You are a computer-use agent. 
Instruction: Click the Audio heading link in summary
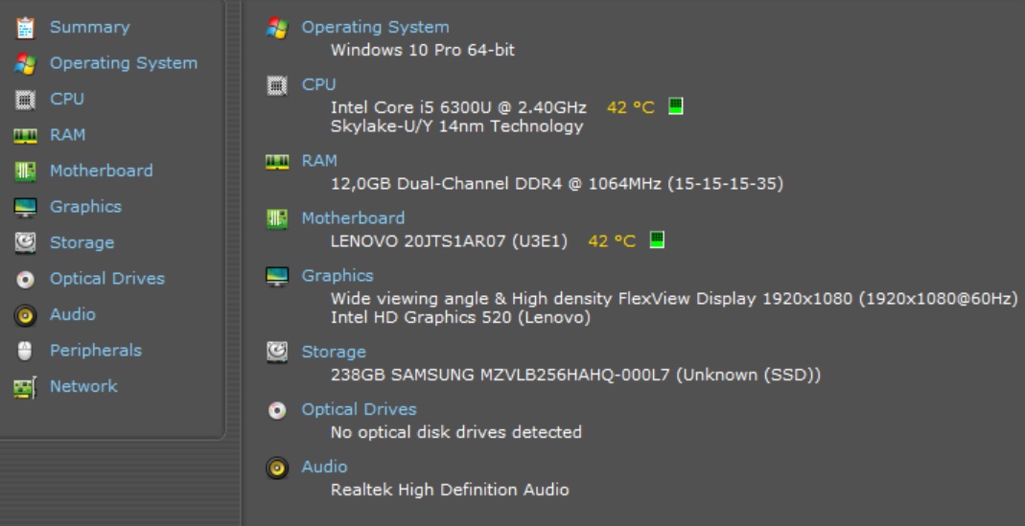[324, 467]
